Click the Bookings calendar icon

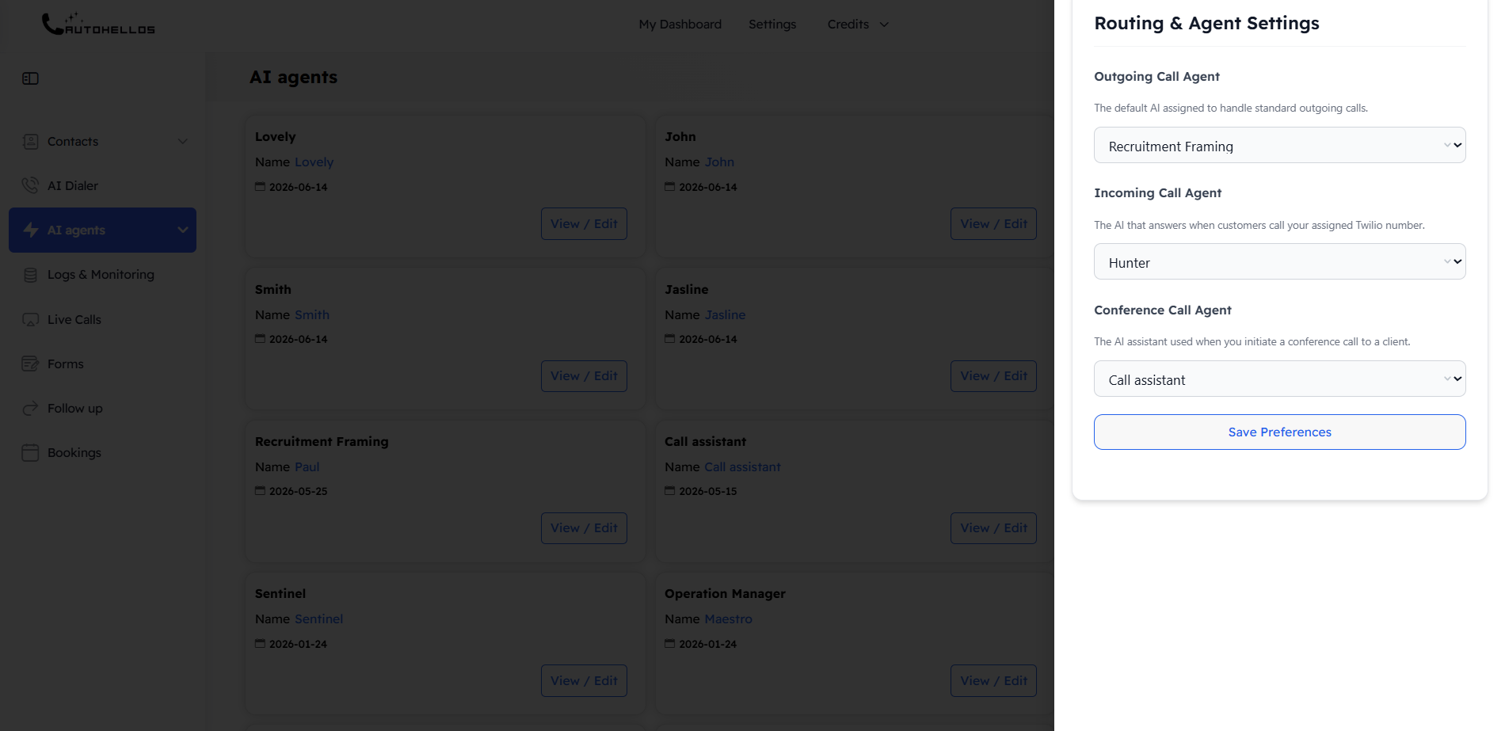coord(30,453)
